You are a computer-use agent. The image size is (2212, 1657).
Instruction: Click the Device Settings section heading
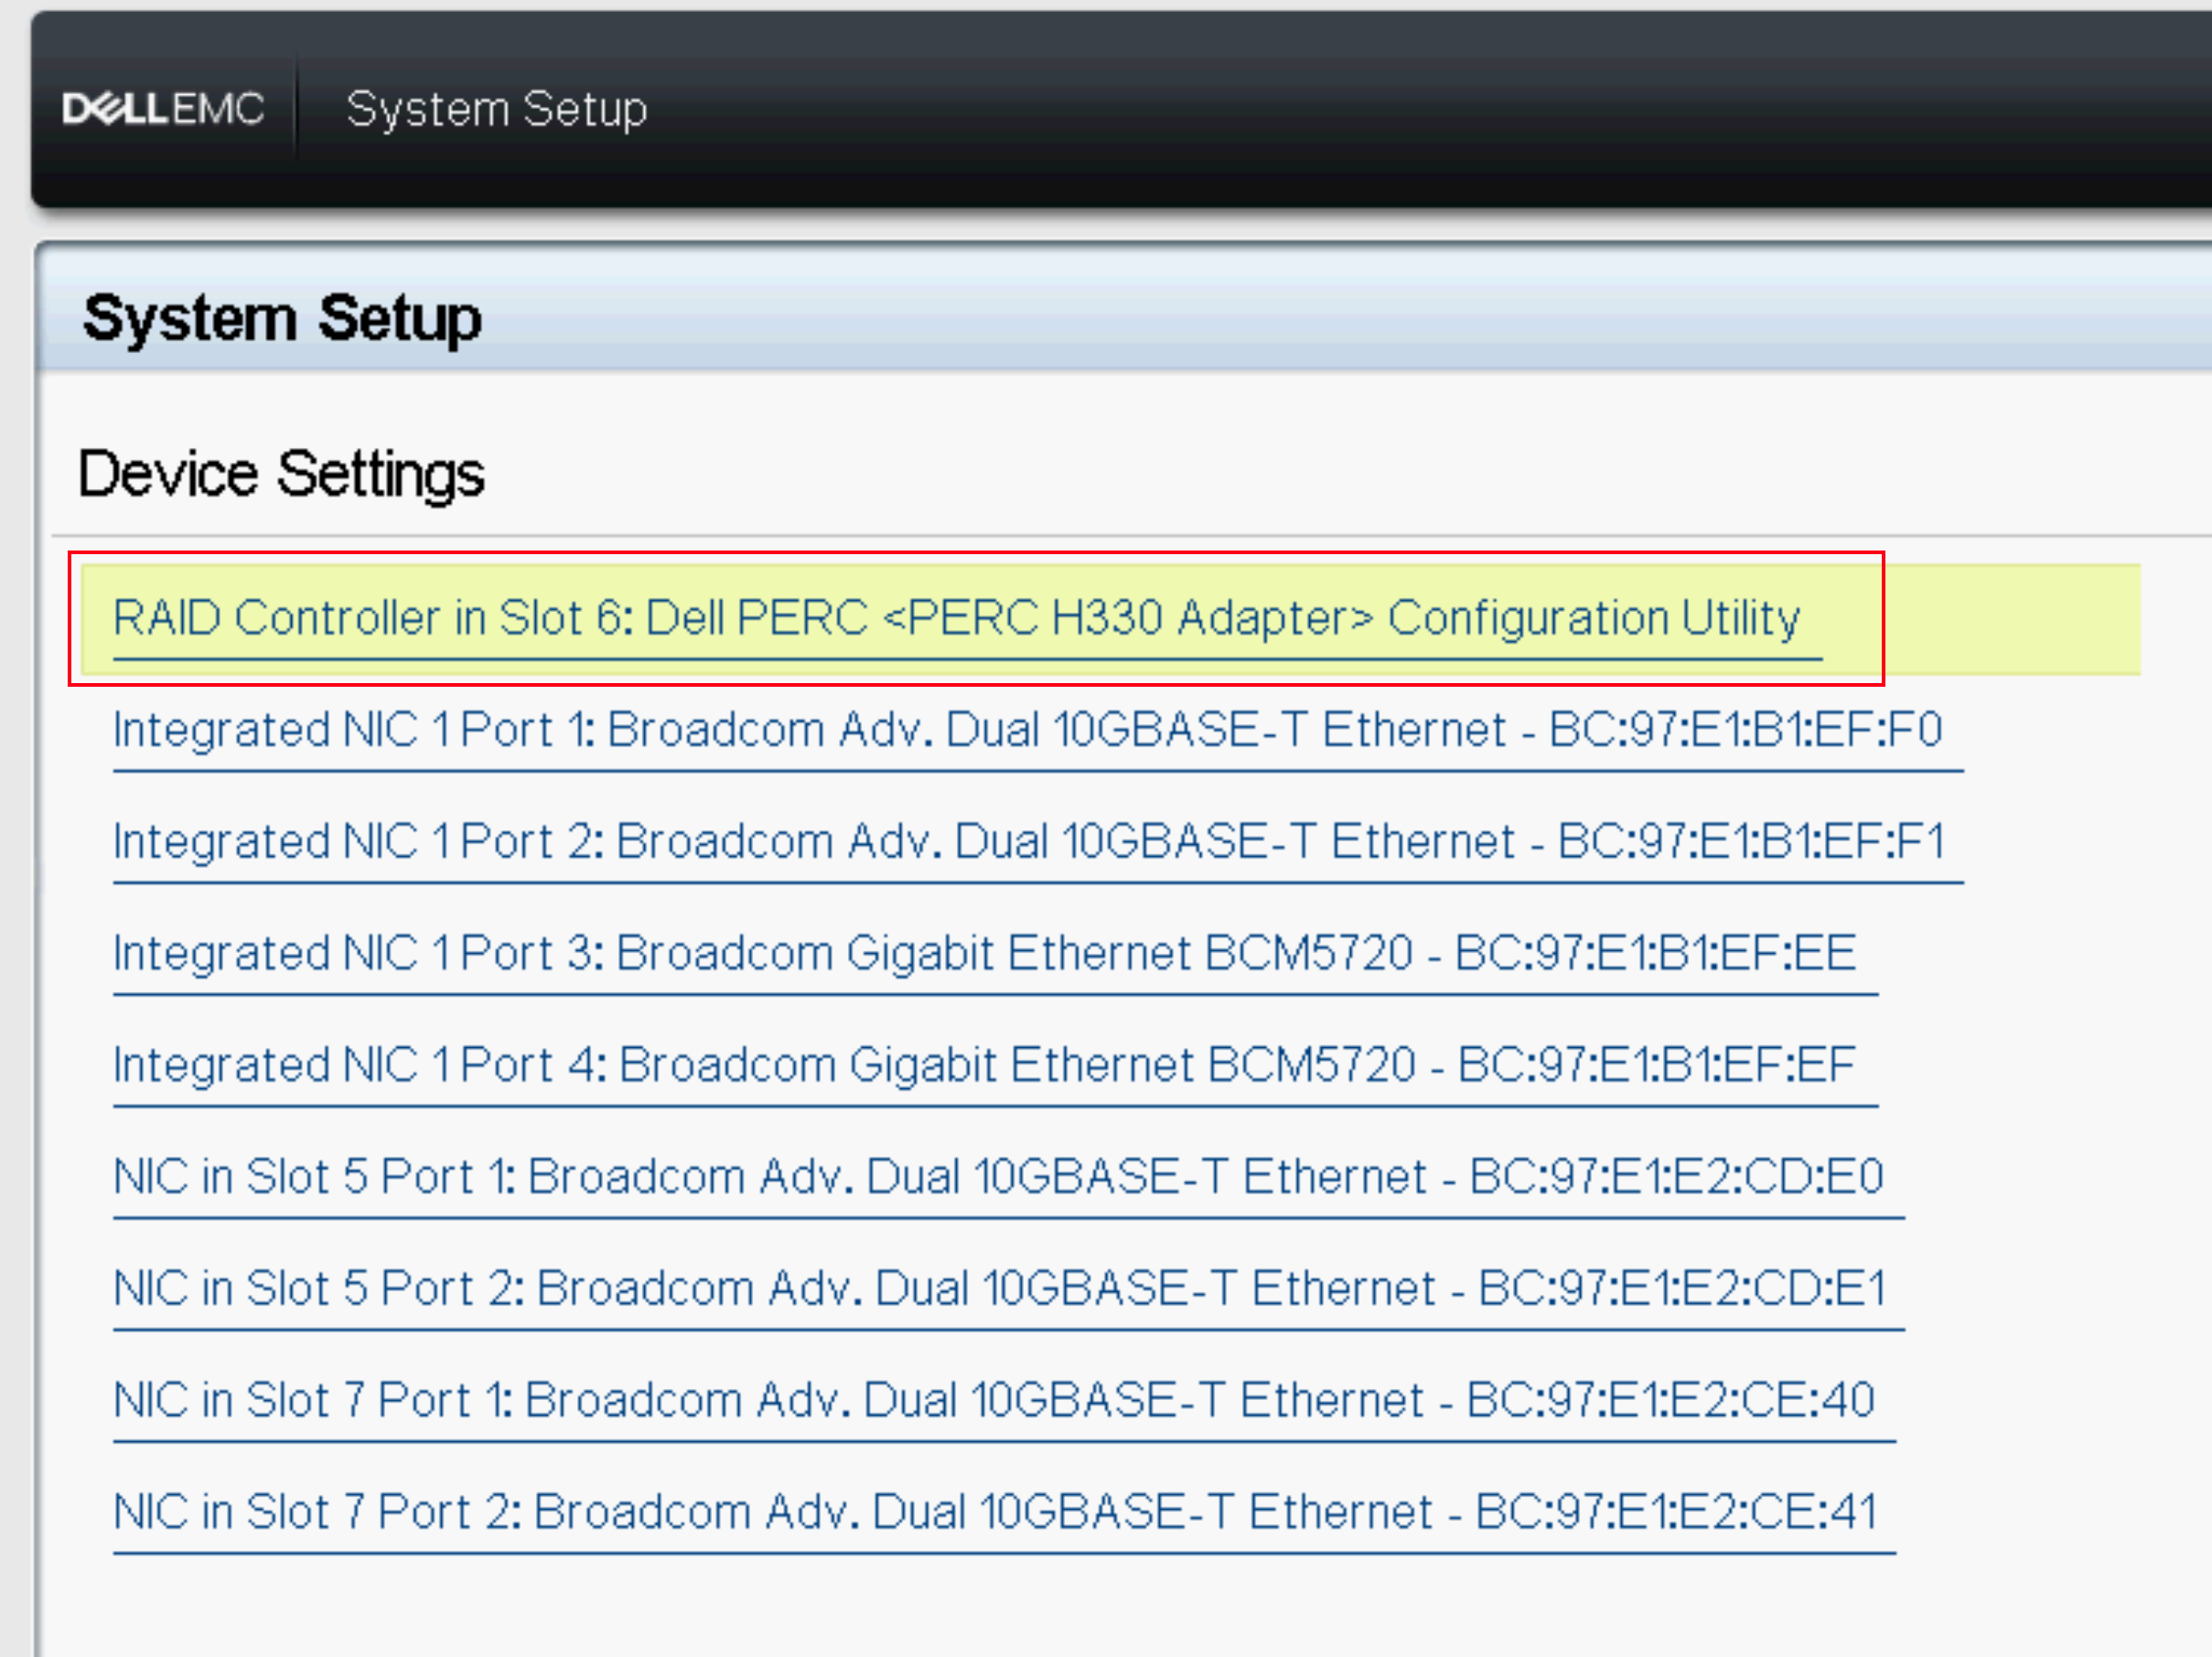click(281, 474)
